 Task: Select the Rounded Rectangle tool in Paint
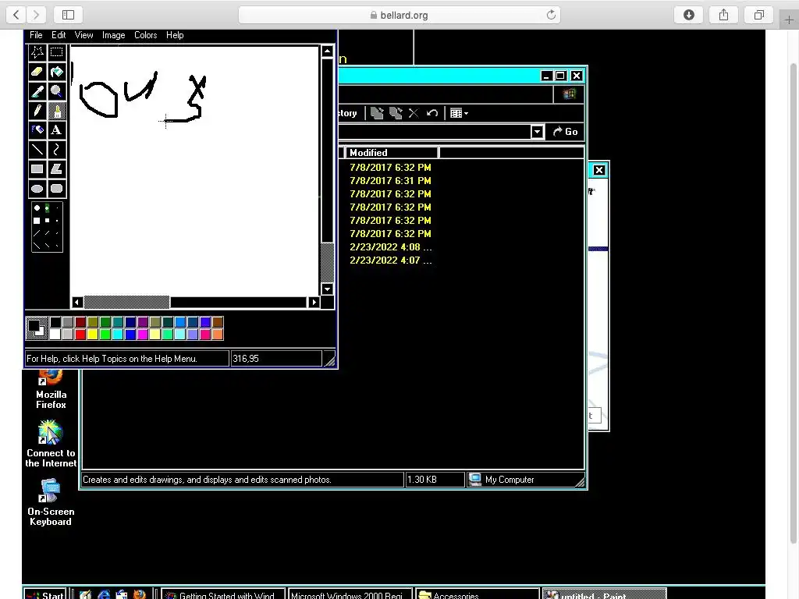tap(56, 189)
